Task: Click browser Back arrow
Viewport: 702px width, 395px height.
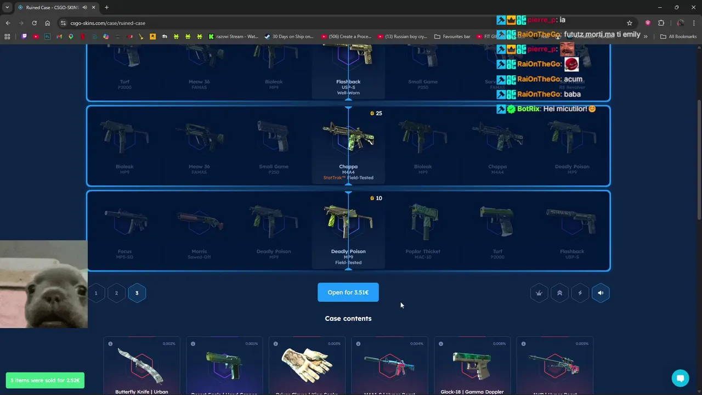Action: pos(8,23)
